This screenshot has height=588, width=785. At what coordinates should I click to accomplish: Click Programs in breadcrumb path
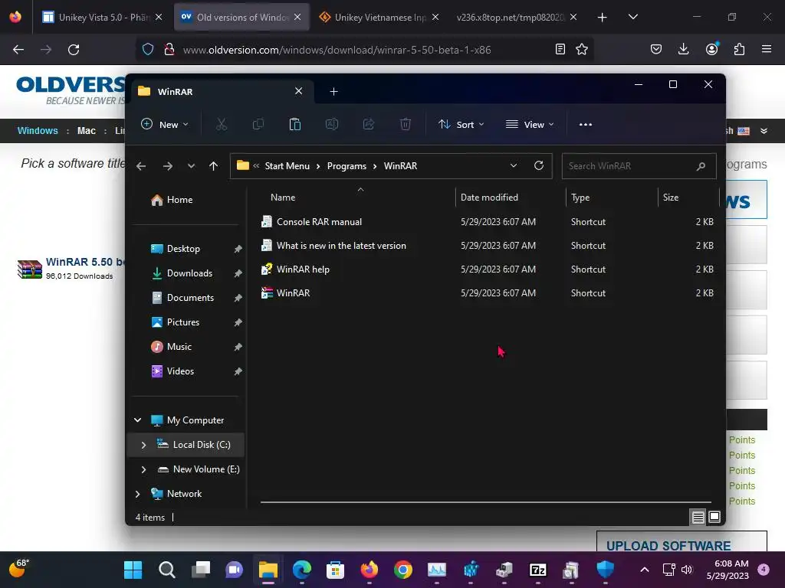click(347, 166)
